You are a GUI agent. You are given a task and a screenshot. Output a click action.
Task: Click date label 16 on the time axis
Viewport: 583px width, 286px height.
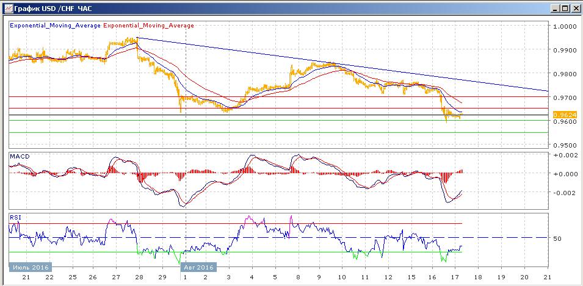point(432,277)
